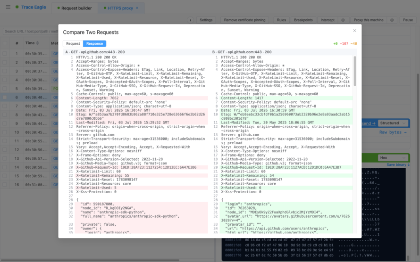The width and height of the screenshot is (420, 262).
Task: Check the checkbox for row 4
Action: (x=5, y=80)
